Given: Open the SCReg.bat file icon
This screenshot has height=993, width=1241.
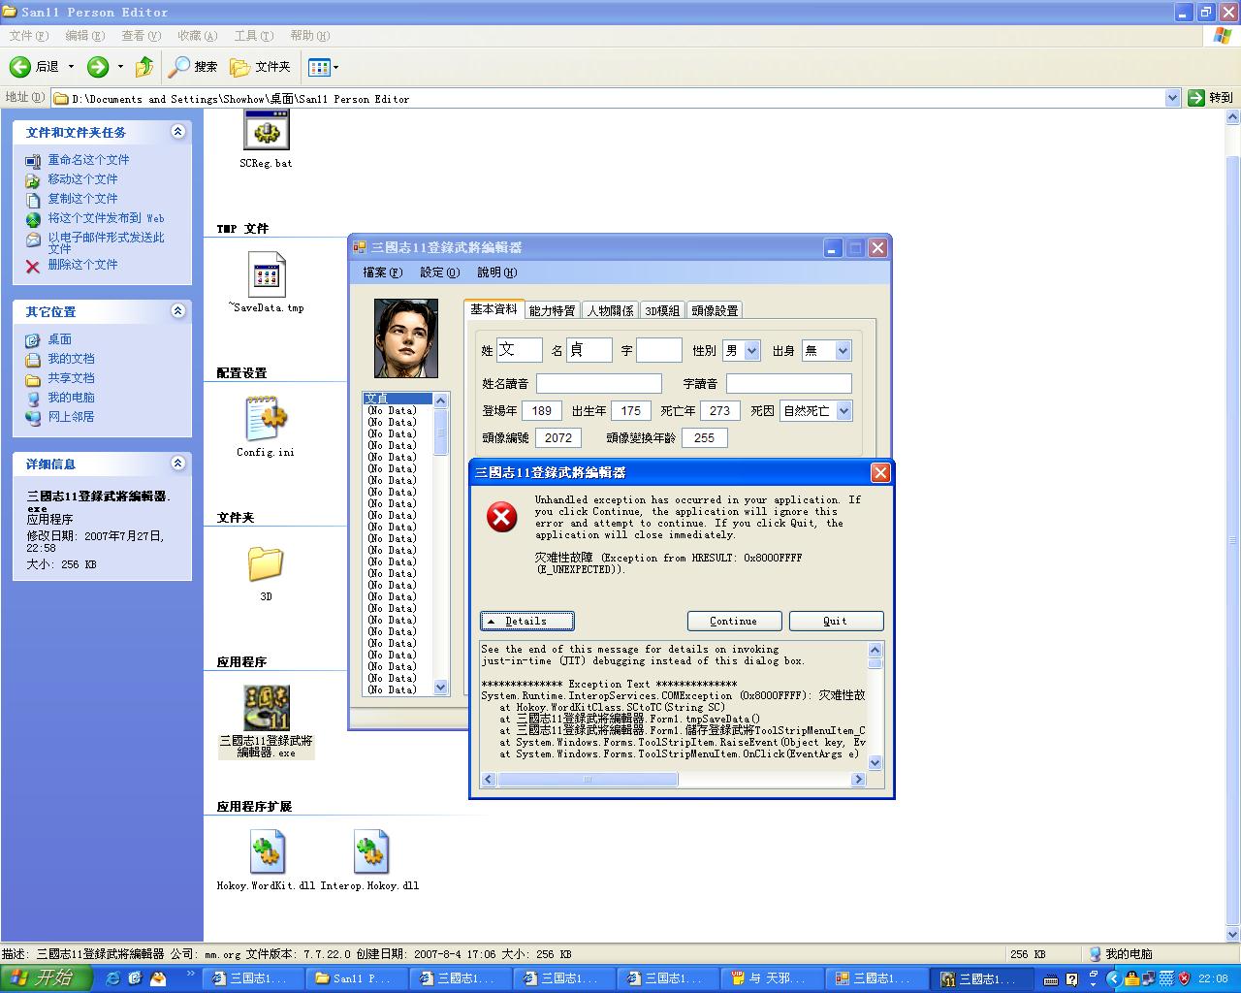Looking at the screenshot, I should (x=266, y=131).
